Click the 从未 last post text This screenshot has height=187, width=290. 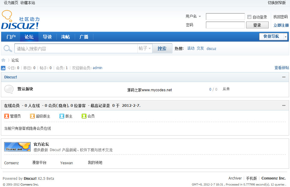226,89
